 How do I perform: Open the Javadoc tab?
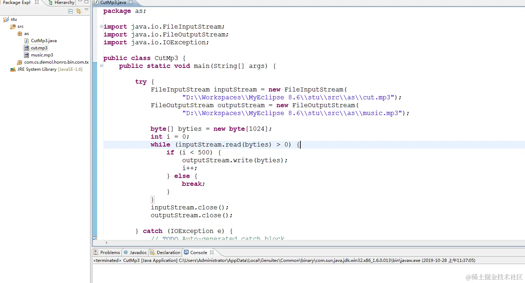[135, 252]
